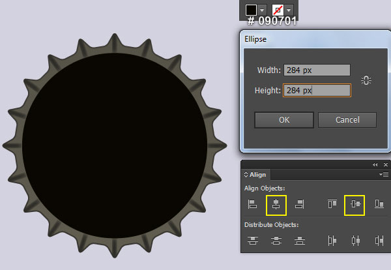Select the black circle on the canvas
This screenshot has width=391, height=270.
tap(115, 145)
